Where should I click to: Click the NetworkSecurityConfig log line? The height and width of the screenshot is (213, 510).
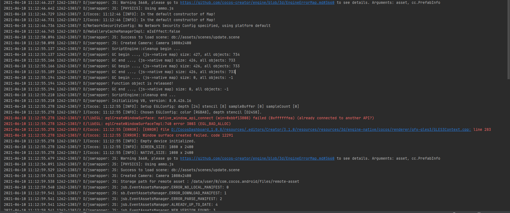tap(177, 26)
